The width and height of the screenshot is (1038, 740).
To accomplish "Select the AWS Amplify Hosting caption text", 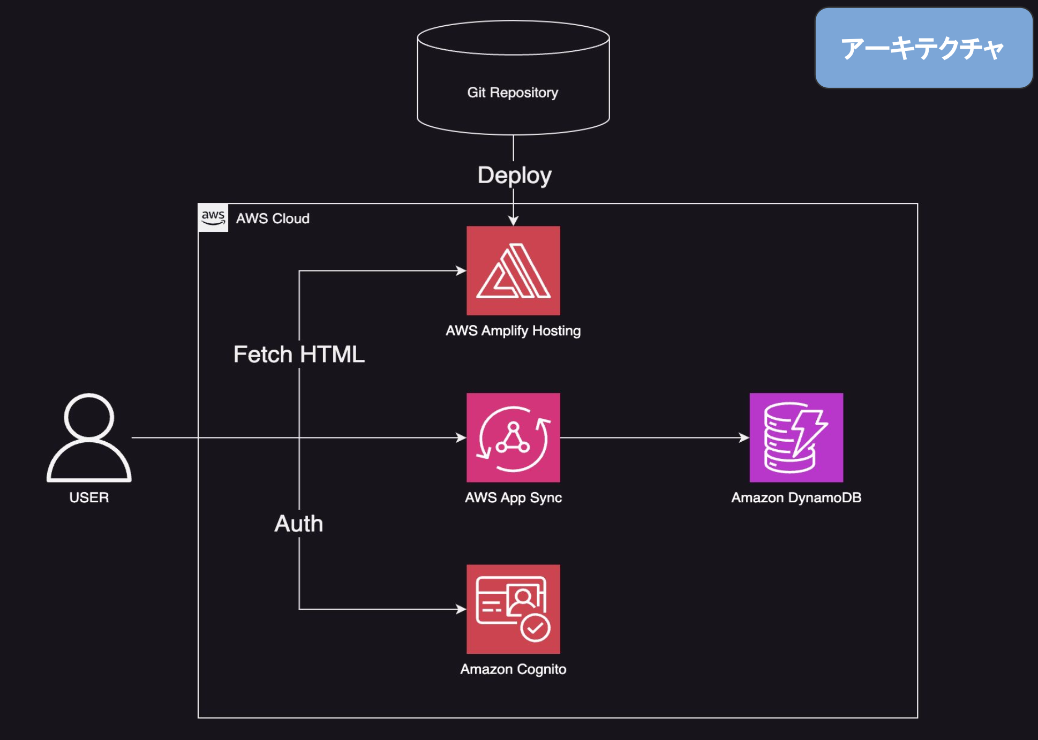I will 513,330.
